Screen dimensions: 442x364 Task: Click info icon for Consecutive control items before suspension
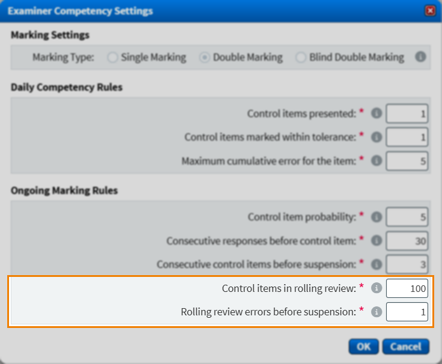377,264
